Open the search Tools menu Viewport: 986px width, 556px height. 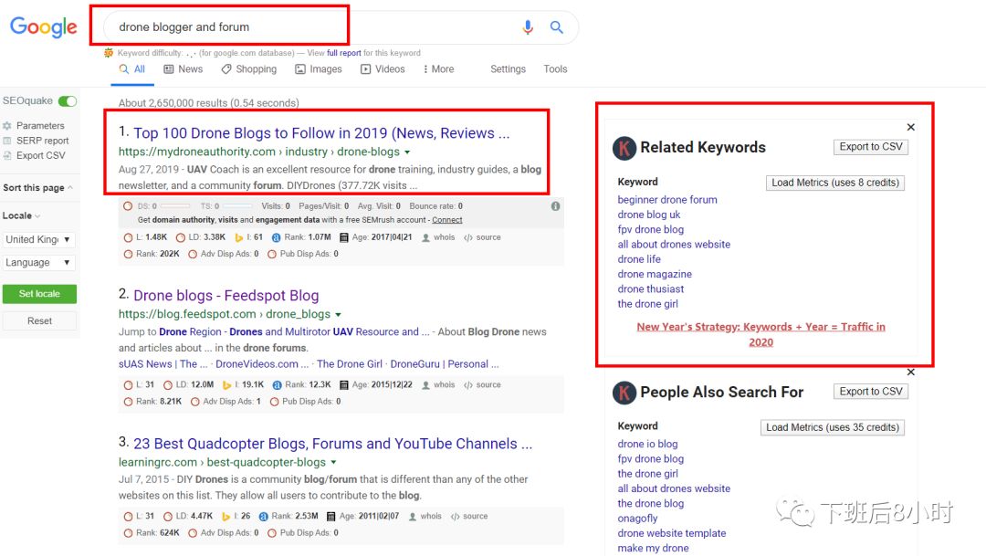(555, 69)
